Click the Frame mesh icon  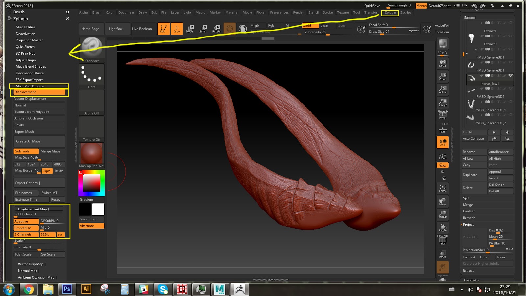442,188
